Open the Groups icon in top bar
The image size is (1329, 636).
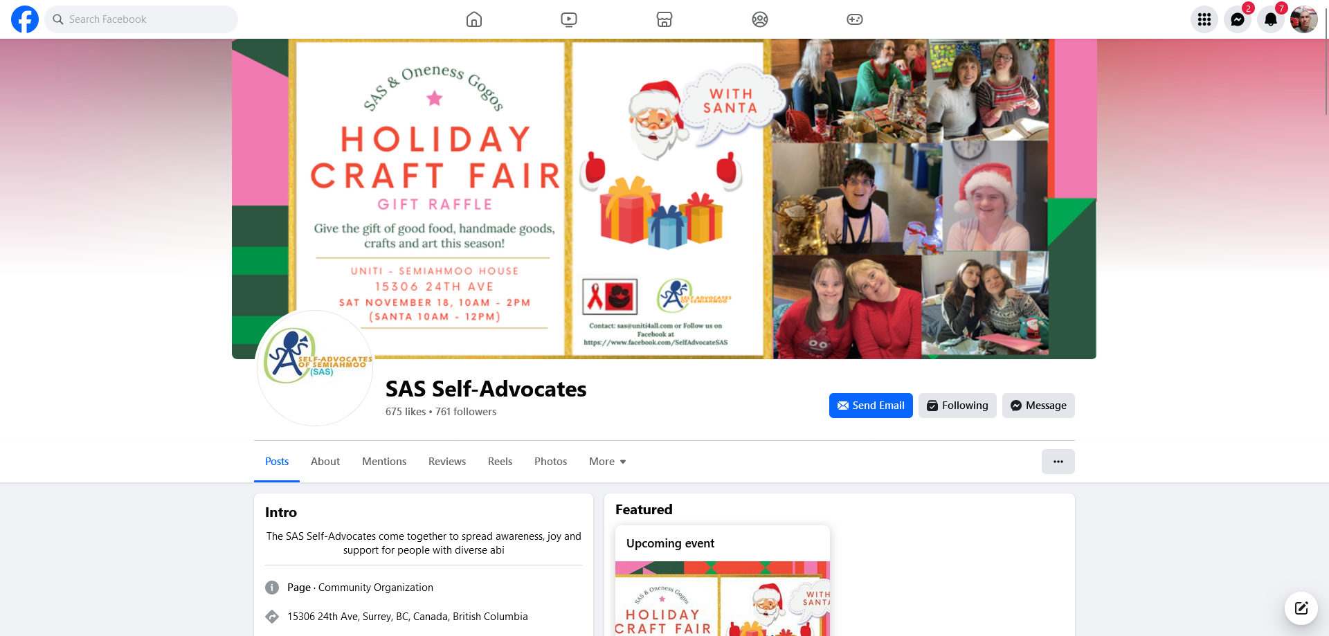(760, 19)
